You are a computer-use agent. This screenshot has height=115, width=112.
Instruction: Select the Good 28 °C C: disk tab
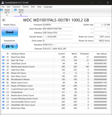pyautogui.click(x=7, y=12)
